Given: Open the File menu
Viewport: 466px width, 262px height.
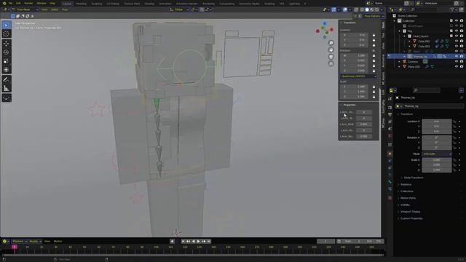Looking at the screenshot, I should point(10,3).
